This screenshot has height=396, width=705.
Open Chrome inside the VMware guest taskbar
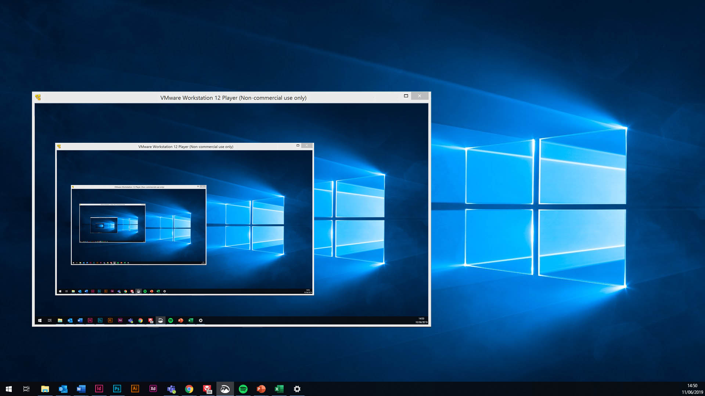[x=140, y=320]
